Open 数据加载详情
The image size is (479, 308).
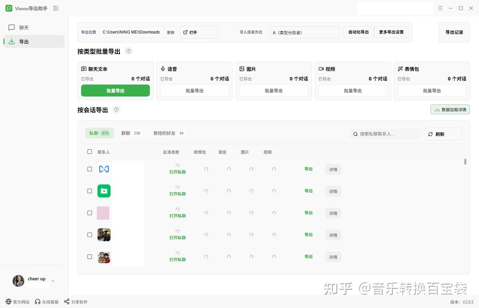tap(450, 110)
